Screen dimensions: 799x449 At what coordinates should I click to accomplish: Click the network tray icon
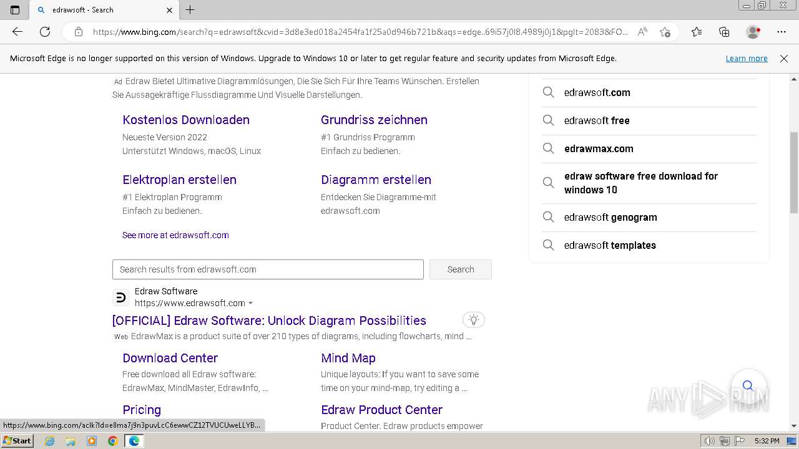pyautogui.click(x=724, y=441)
